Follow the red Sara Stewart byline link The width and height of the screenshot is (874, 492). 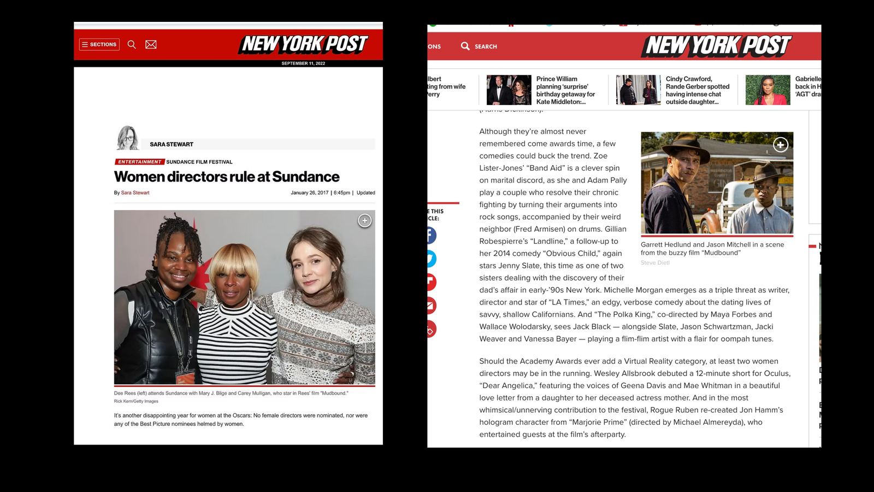pyautogui.click(x=135, y=192)
